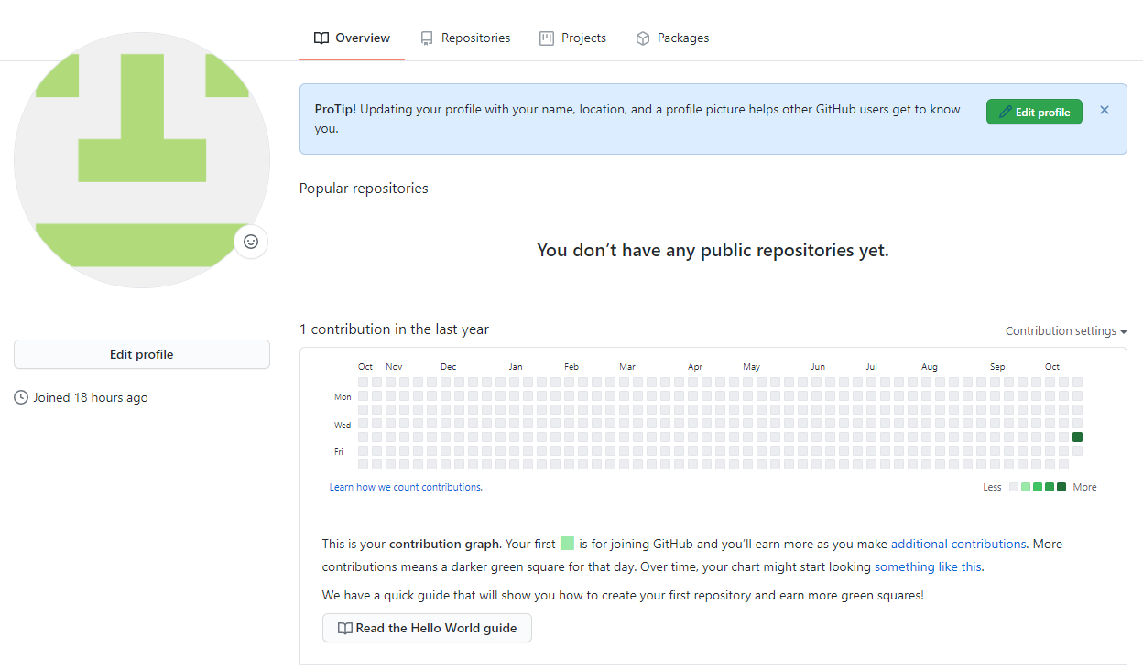Click the light green sample square in description
Image resolution: width=1143 pixels, height=669 pixels.
(567, 544)
